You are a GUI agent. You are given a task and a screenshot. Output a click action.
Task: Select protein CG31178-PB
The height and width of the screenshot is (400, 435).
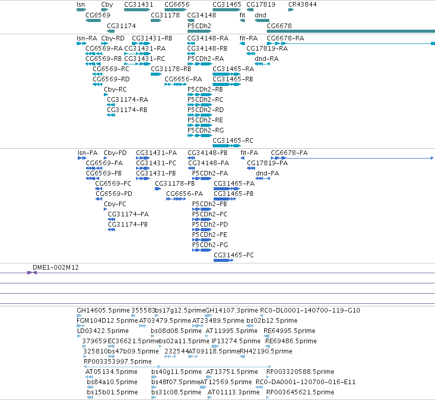pos(158,189)
